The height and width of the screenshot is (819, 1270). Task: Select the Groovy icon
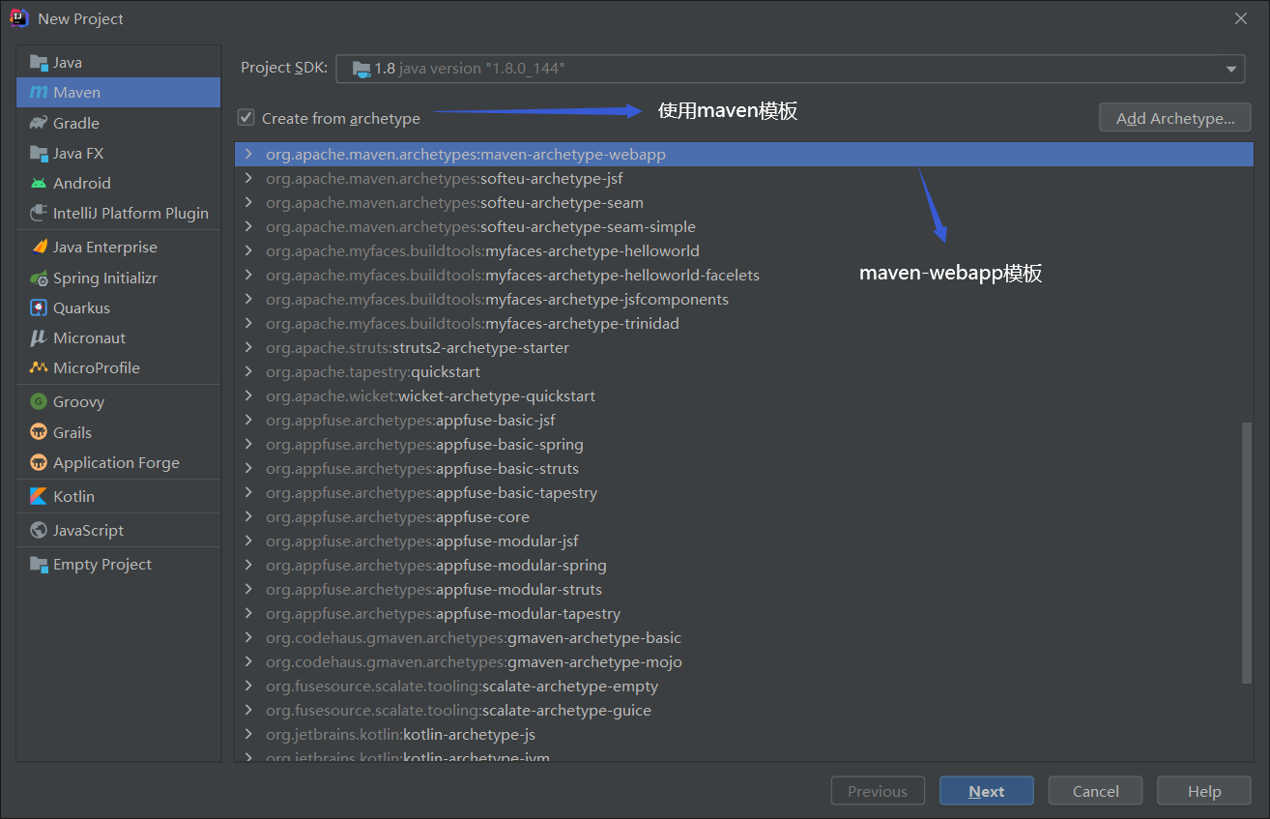39,401
